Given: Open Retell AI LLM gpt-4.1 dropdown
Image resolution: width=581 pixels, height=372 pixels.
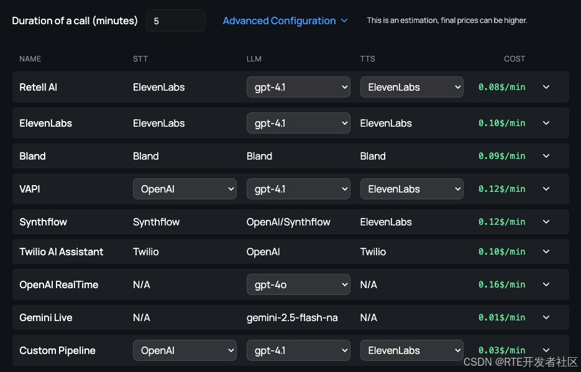Looking at the screenshot, I should tap(298, 87).
